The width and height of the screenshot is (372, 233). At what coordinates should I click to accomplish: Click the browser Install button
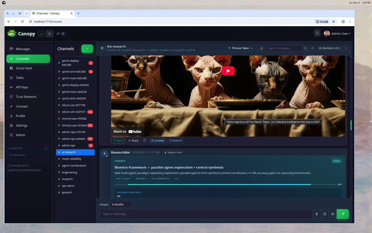322,22
